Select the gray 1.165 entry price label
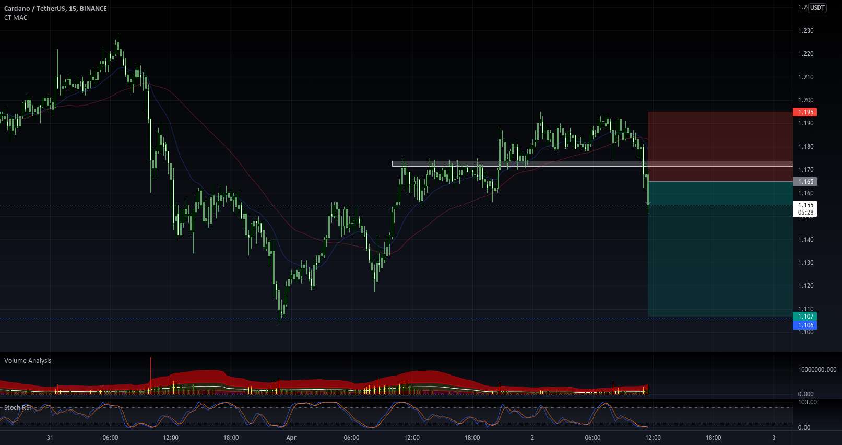Viewport: 842px width, 445px height. click(x=805, y=182)
